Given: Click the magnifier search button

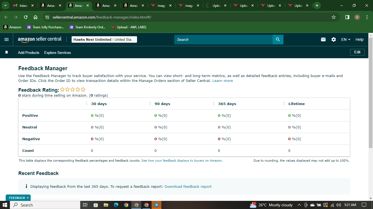Looking at the screenshot, I should 278,39.
